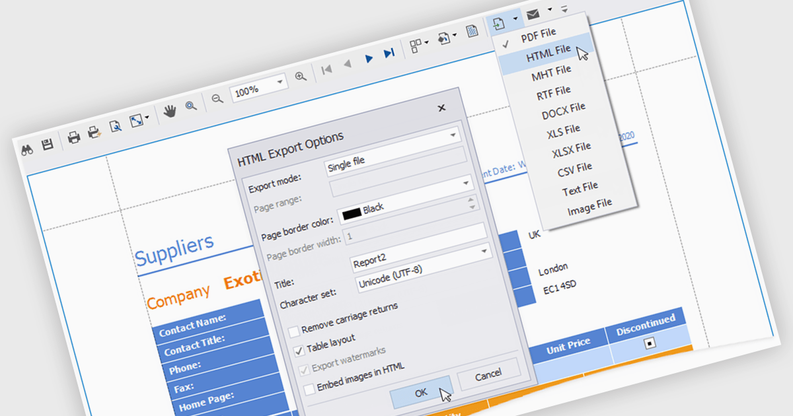Go to the next page arrow
Viewport: 793px width, 416px height.
coord(369,59)
